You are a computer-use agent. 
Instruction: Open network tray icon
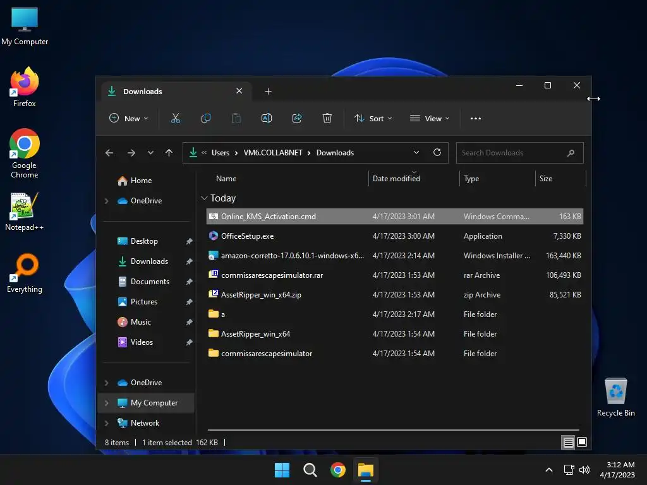tap(569, 470)
